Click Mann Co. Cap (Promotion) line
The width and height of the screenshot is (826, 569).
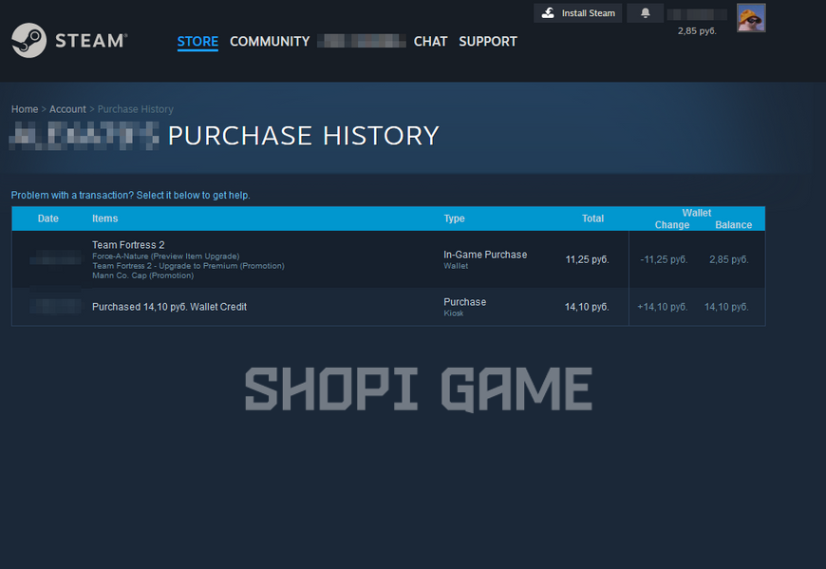click(x=142, y=275)
